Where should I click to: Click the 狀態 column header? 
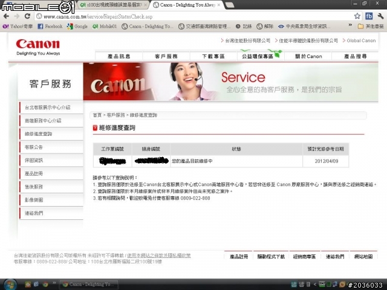[x=236, y=149]
